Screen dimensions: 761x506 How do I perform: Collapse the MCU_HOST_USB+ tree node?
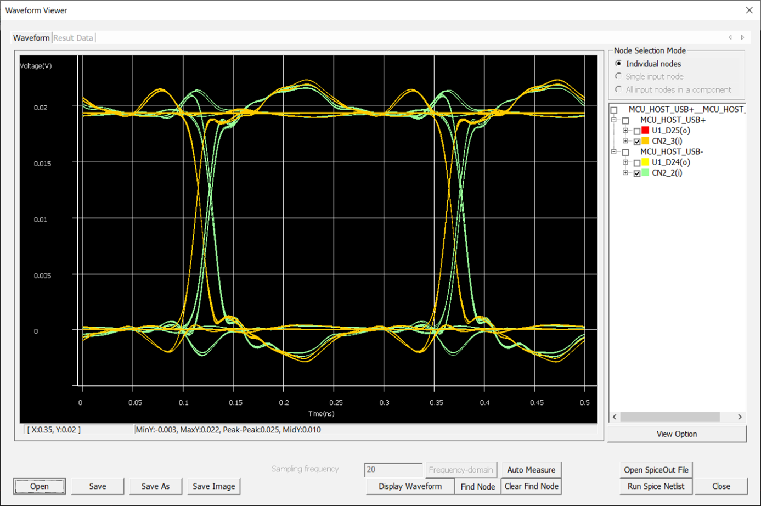point(614,120)
